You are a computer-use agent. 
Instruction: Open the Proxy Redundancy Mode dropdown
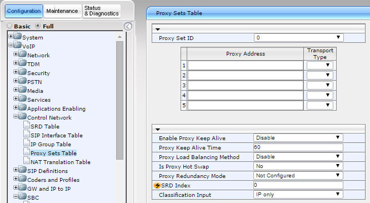pos(298,176)
